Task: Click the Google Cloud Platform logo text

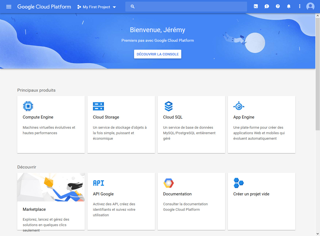Action: pyautogui.click(x=44, y=7)
